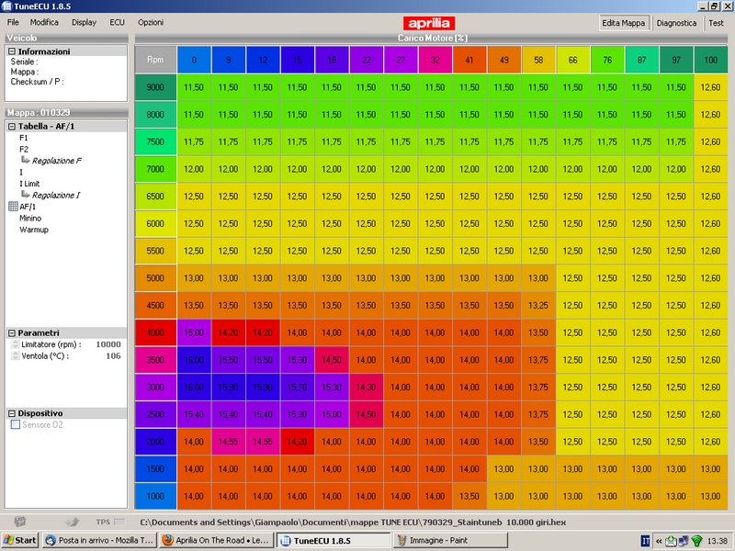Select the blue load column header 0

(x=194, y=60)
